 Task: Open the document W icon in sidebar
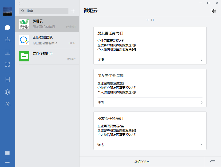click(x=7, y=80)
